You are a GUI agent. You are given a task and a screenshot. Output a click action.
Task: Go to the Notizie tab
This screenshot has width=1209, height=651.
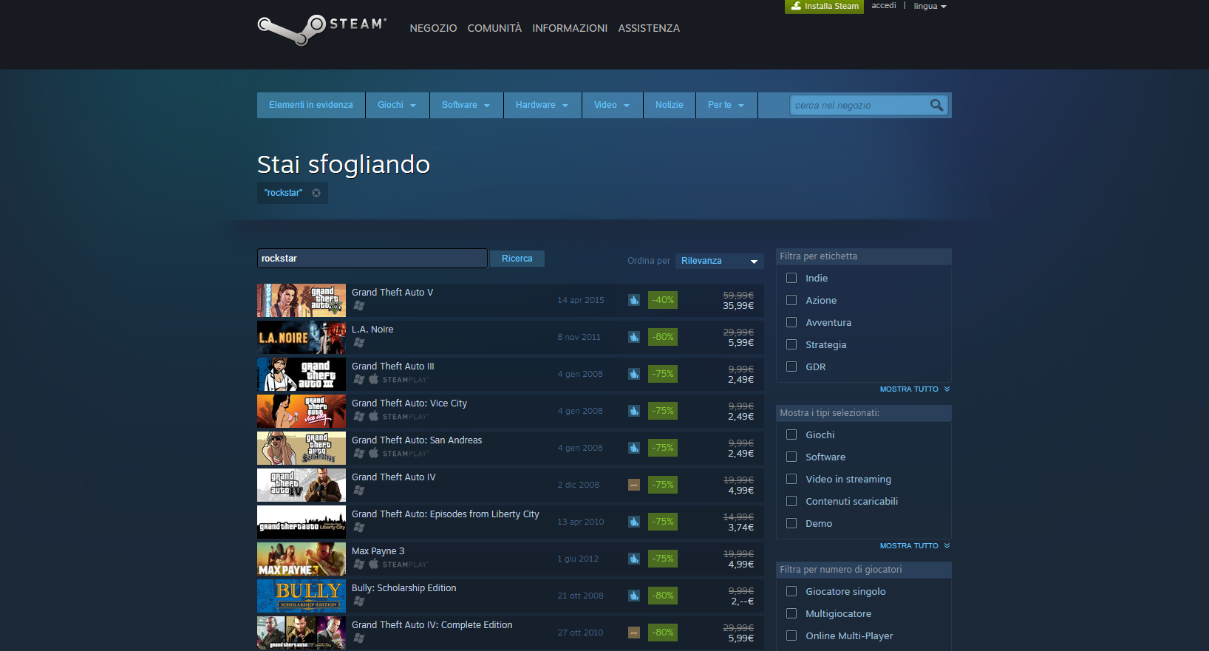[669, 105]
